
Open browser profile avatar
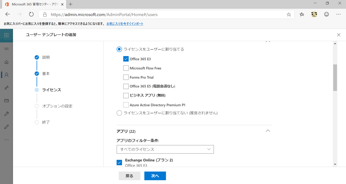pos(314,14)
